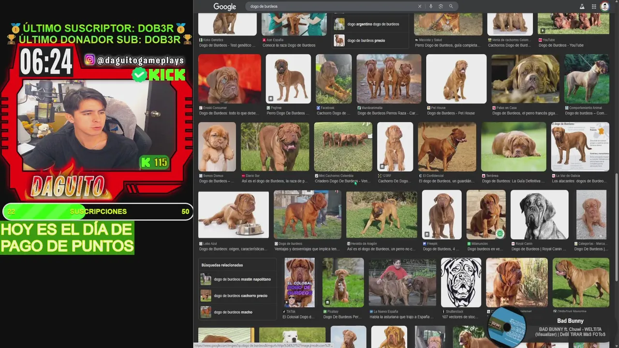
Task: Open the Google account avatar
Action: (x=605, y=6)
